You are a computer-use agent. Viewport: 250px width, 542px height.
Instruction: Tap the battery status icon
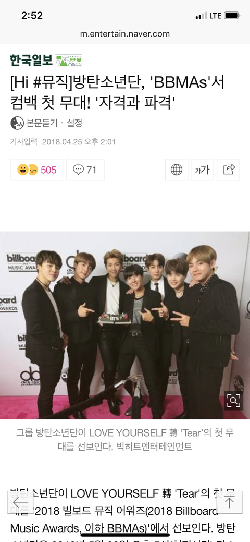tap(232, 16)
